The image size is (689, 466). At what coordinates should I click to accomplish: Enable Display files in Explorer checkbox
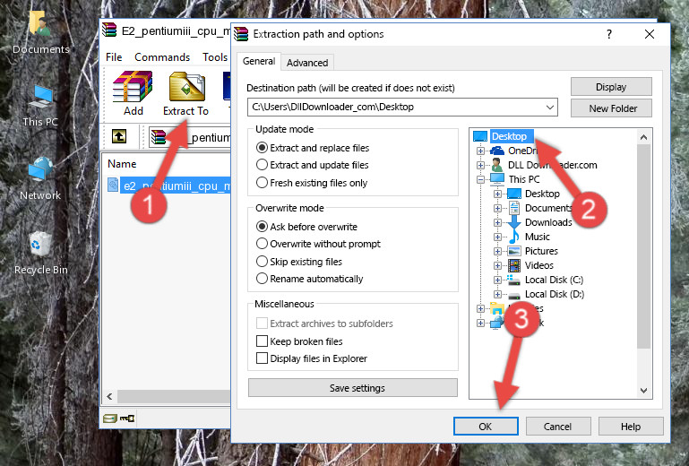tap(262, 358)
